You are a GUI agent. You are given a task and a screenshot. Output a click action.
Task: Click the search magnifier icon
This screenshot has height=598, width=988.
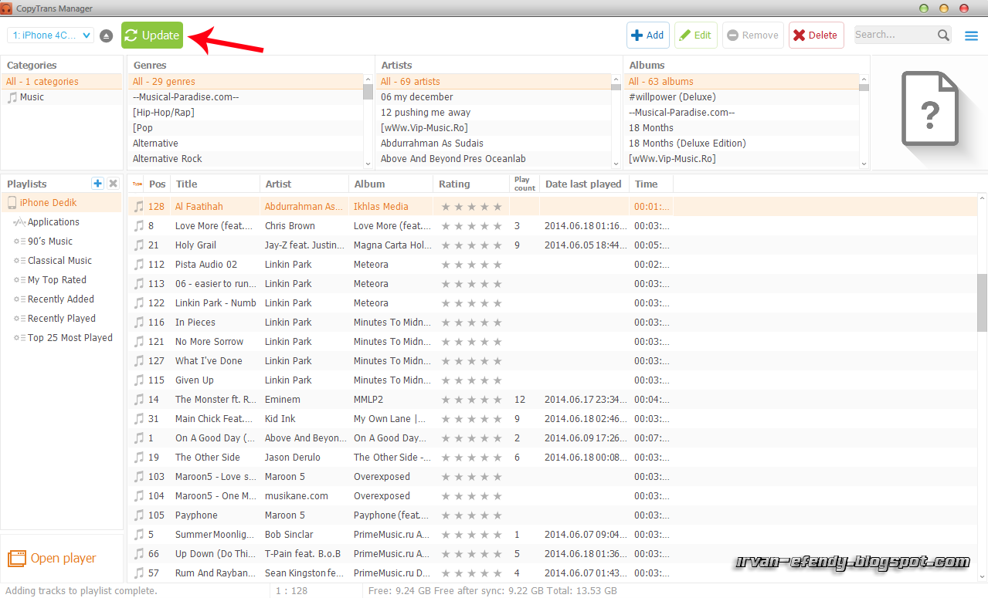(x=943, y=35)
